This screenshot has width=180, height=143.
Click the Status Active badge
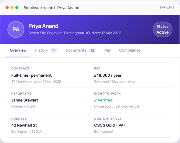coord(162,29)
